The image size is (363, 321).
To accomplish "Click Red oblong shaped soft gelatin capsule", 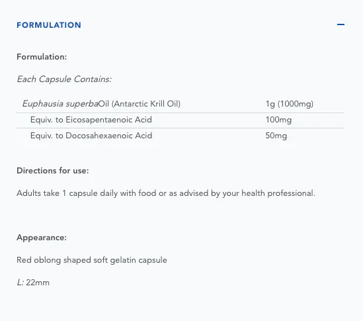I will point(92,260).
